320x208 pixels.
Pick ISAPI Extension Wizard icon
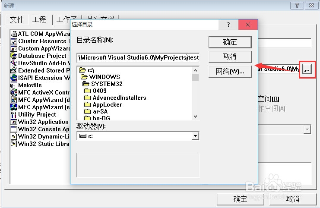coord(14,78)
